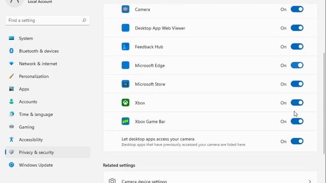The height and width of the screenshot is (183, 326).
Task: Click the Feedback Hub label text
Action: tap(149, 47)
